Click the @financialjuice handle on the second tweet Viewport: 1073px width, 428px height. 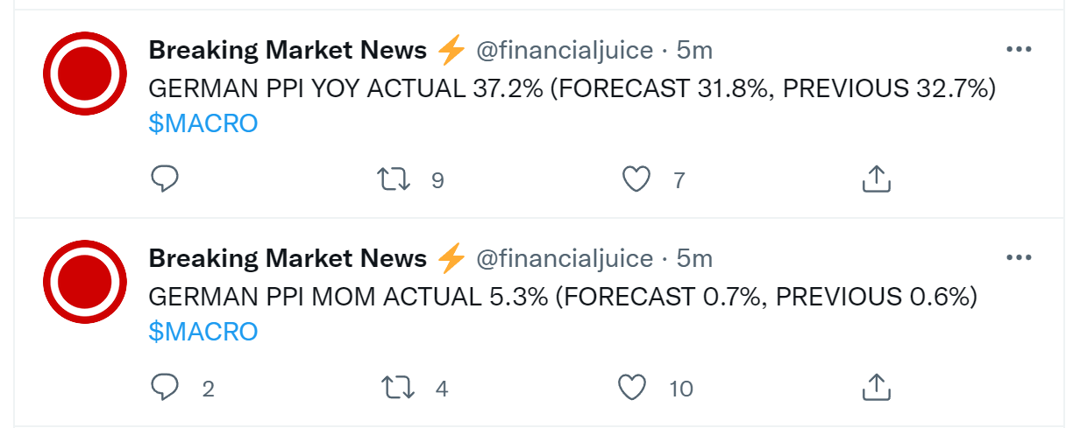tap(565, 259)
